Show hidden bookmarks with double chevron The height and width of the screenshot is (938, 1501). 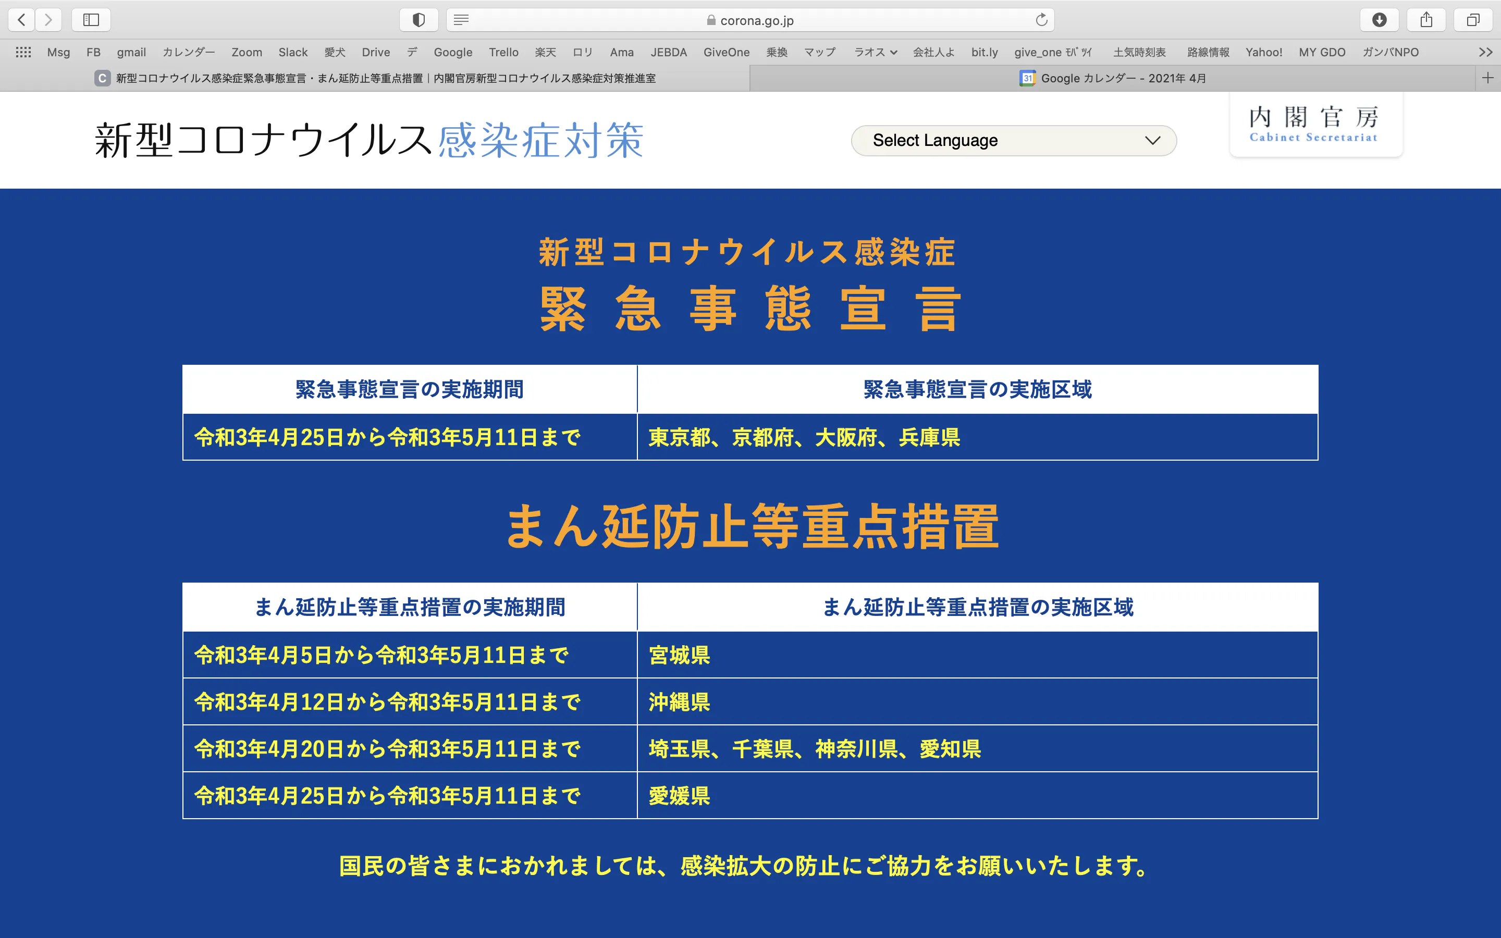[1485, 52]
